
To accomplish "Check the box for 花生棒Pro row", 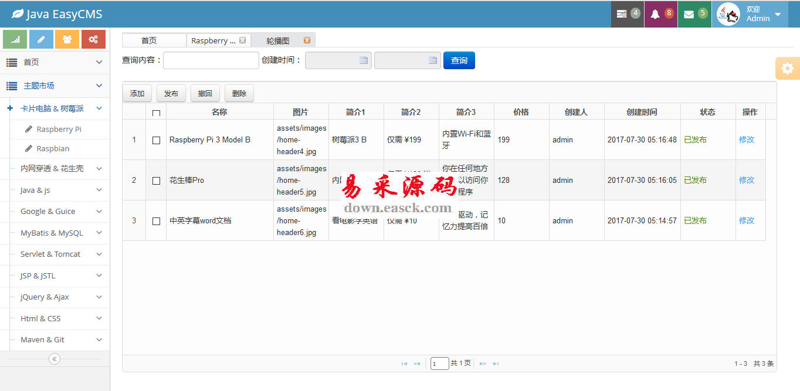I will (x=156, y=181).
